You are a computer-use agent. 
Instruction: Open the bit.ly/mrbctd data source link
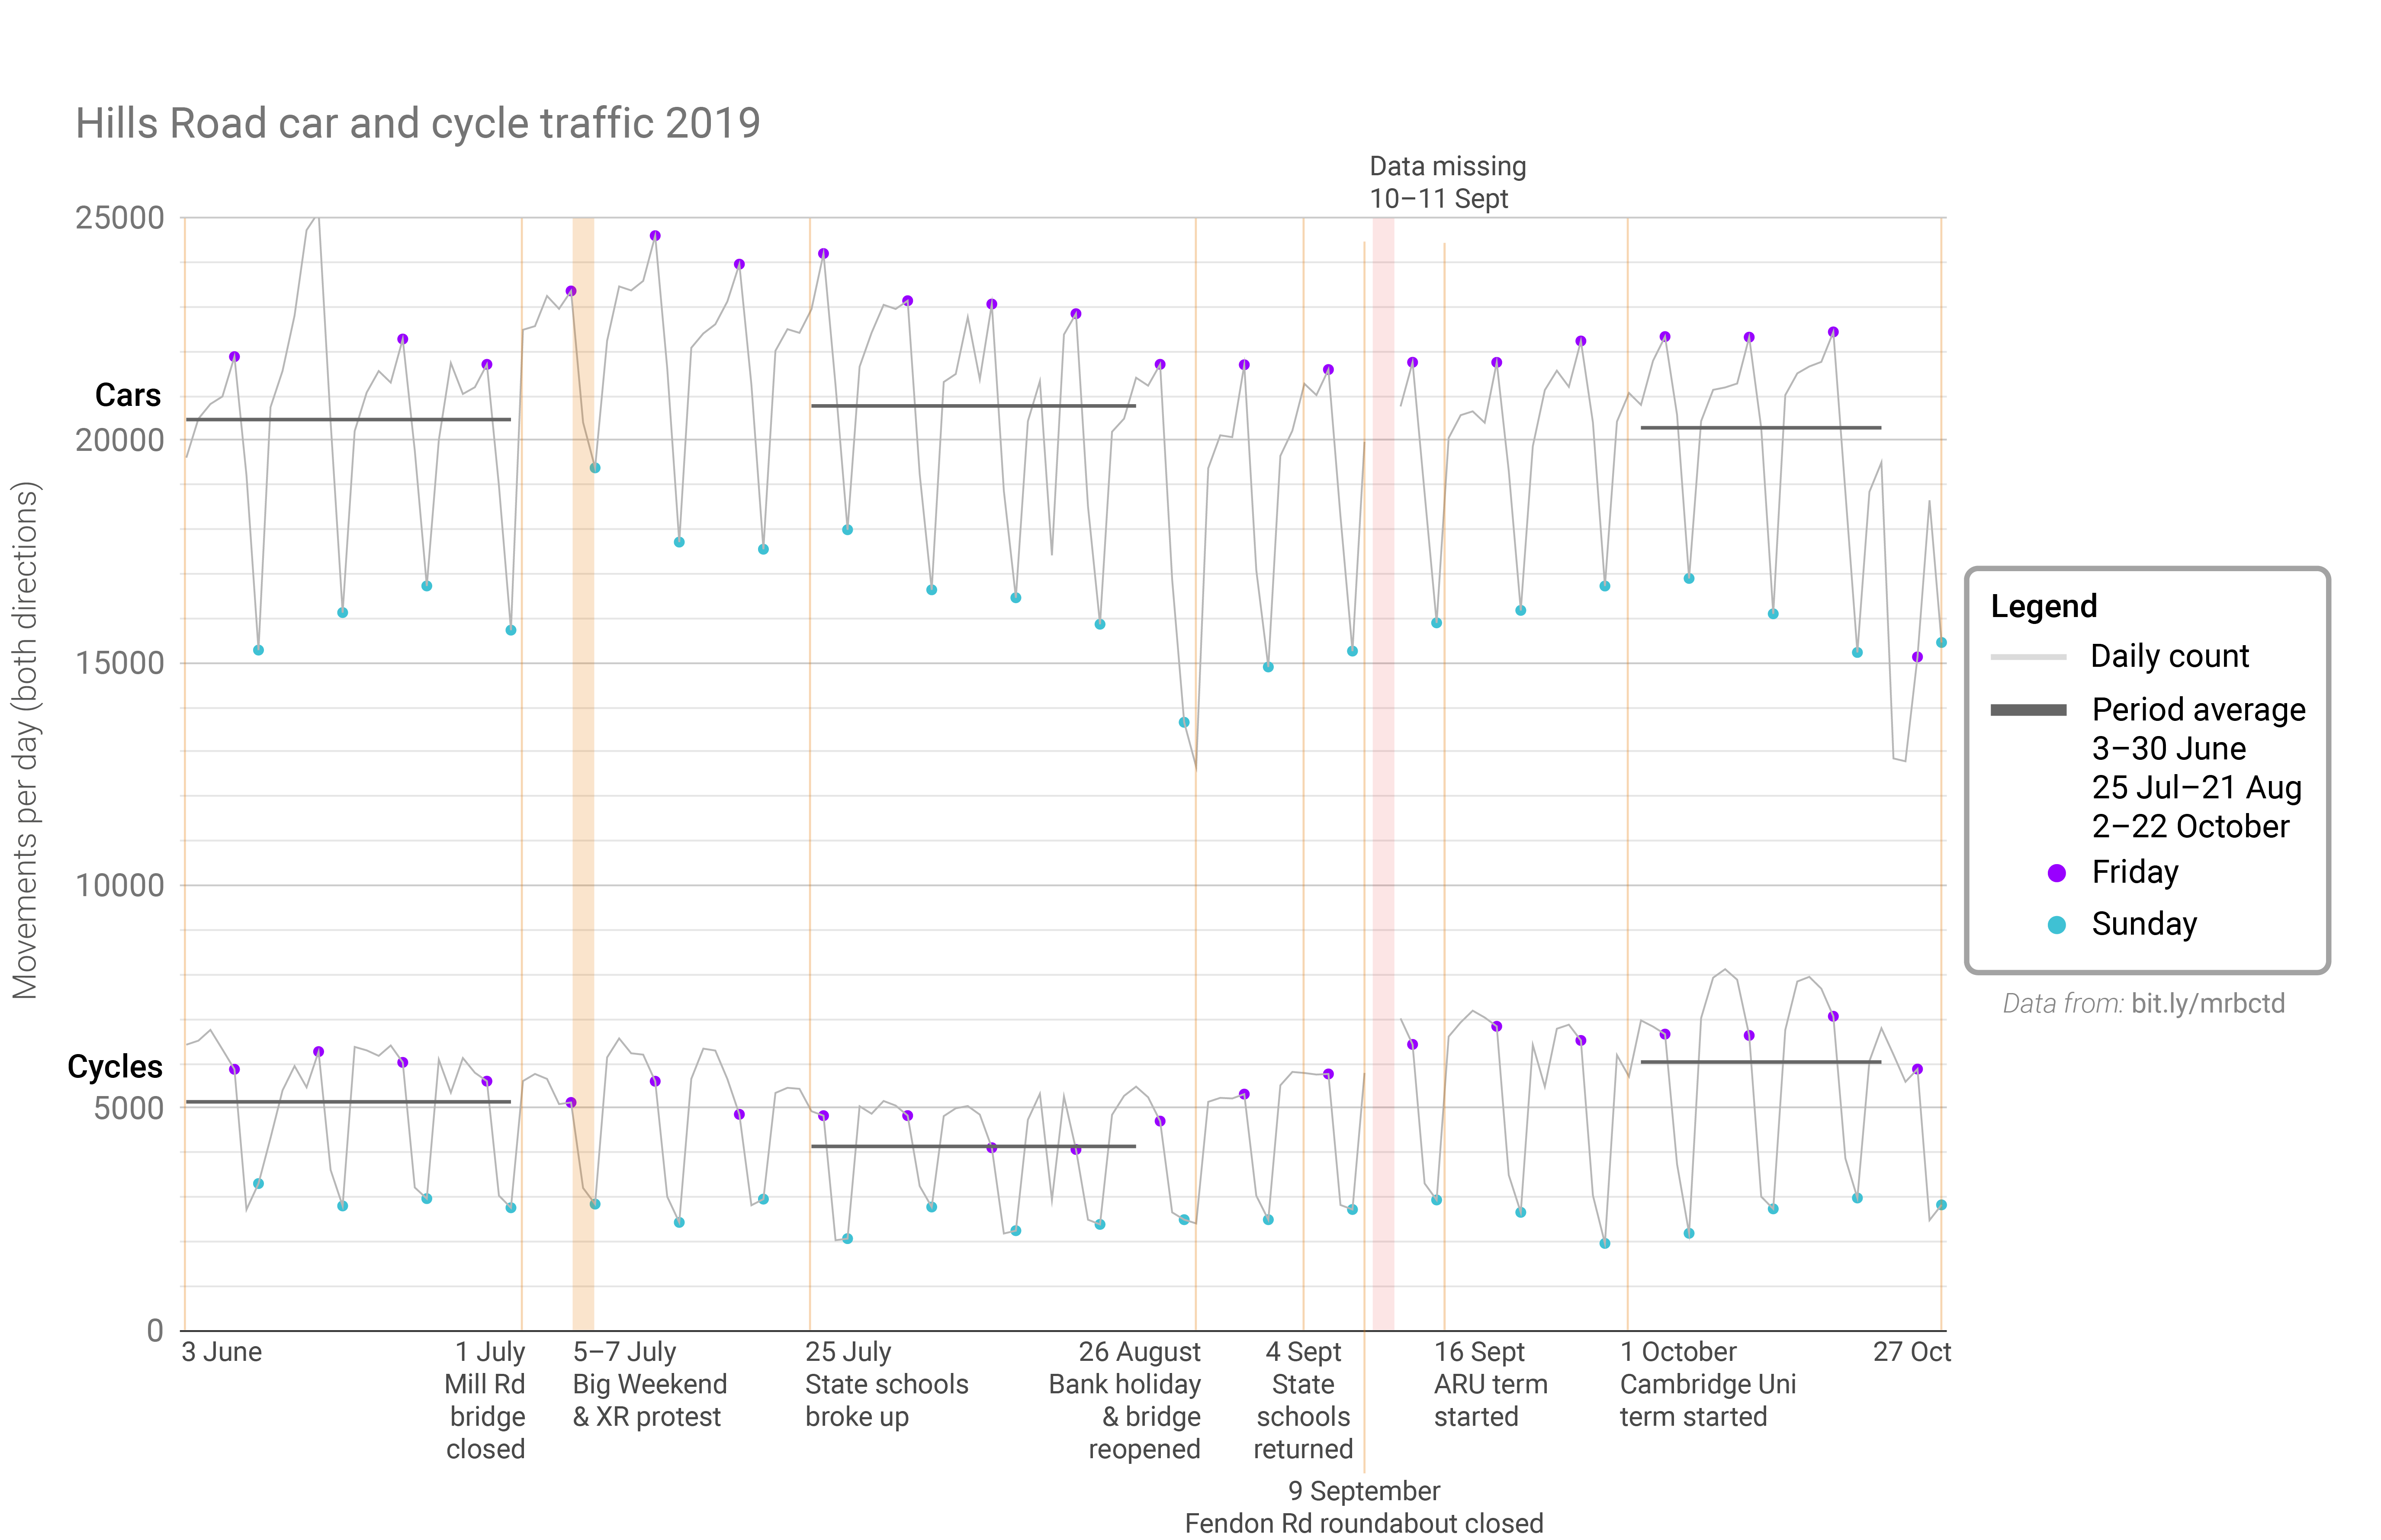(x=2207, y=1004)
